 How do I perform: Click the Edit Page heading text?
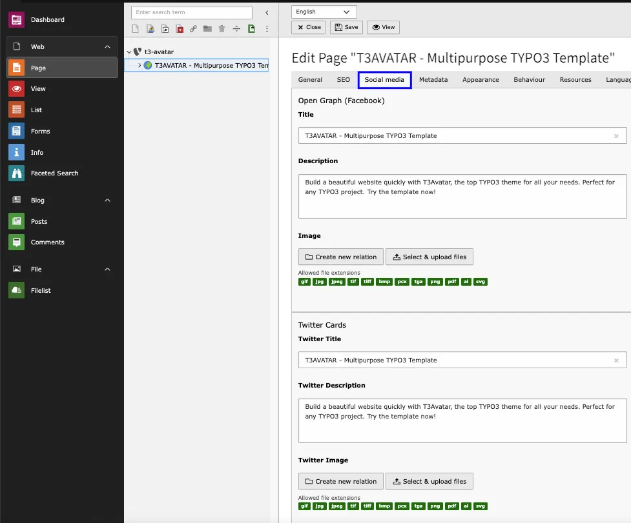[453, 58]
